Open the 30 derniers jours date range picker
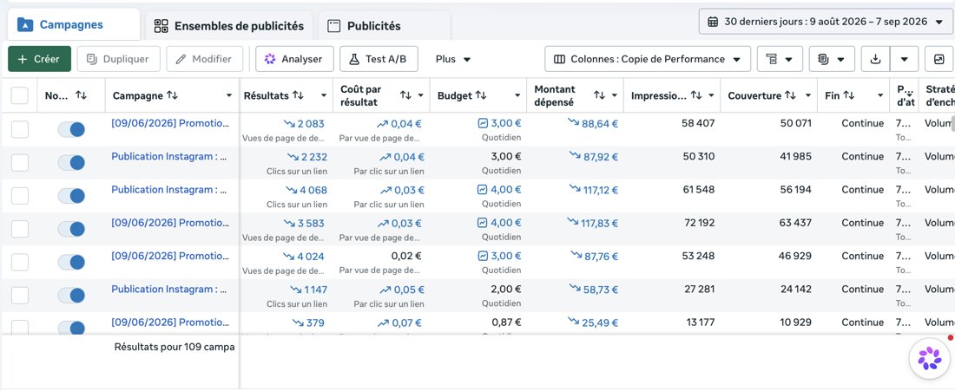The width and height of the screenshot is (955, 391). pyautogui.click(x=826, y=22)
